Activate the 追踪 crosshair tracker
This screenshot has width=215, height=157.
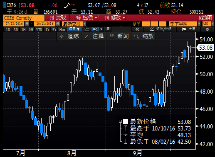point(69,36)
